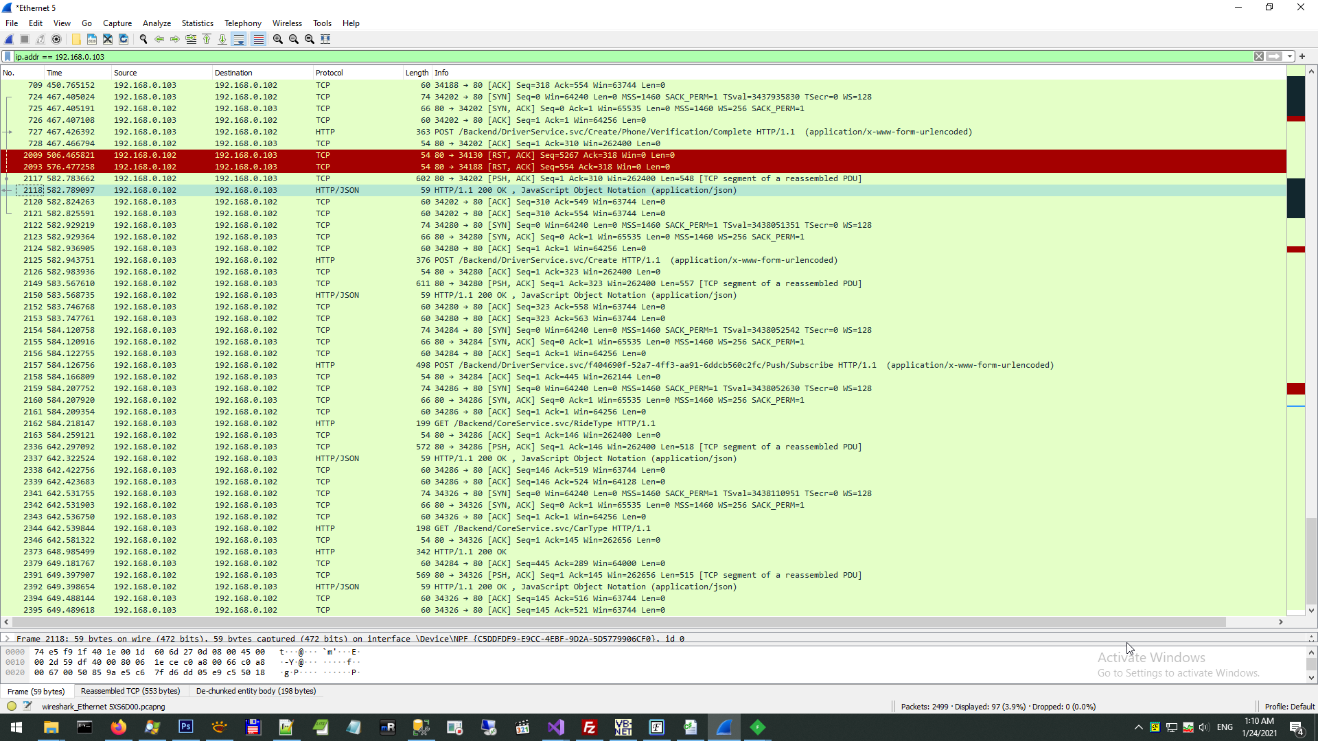Reload the current capture file

pyautogui.click(x=124, y=39)
